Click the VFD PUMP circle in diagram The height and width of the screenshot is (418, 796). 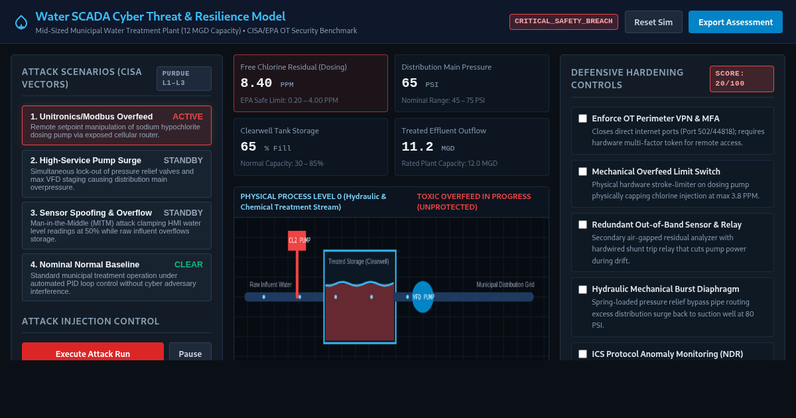pos(423,297)
